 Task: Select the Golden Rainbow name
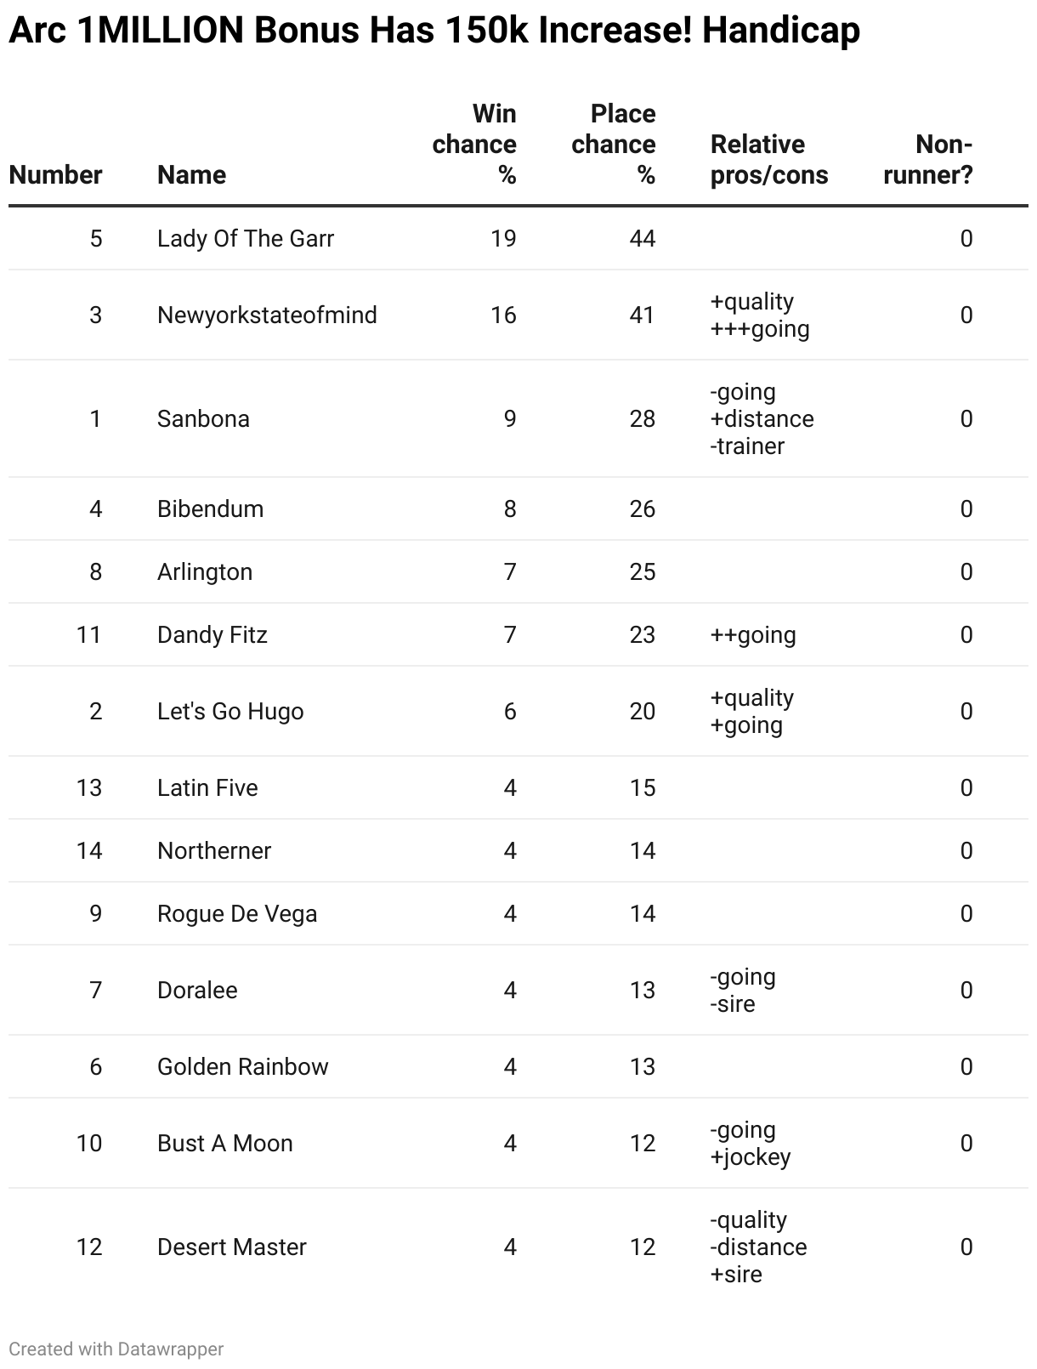pos(243,1067)
